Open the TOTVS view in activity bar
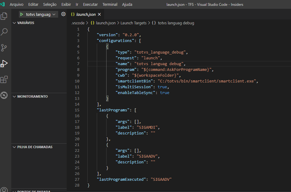 click(4, 95)
